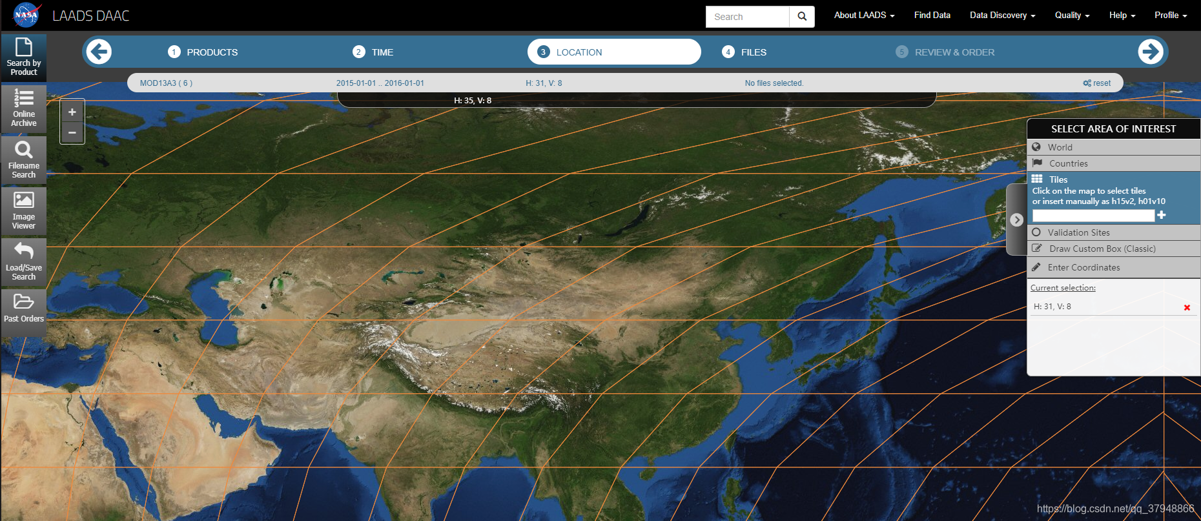Open Load/Save Search sidebar tool
Screen dimensions: 1201x521
24,262
